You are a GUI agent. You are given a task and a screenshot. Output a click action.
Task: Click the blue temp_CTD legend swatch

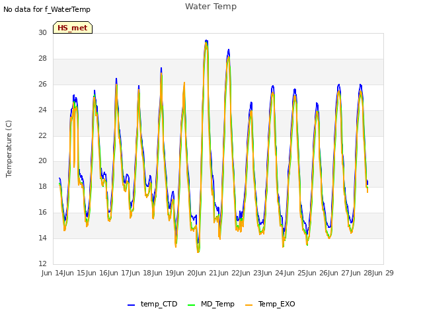(x=131, y=305)
